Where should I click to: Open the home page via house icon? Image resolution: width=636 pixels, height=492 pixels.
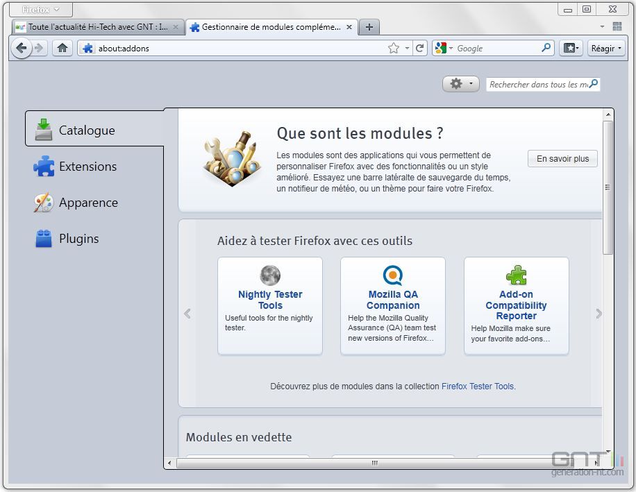(62, 48)
